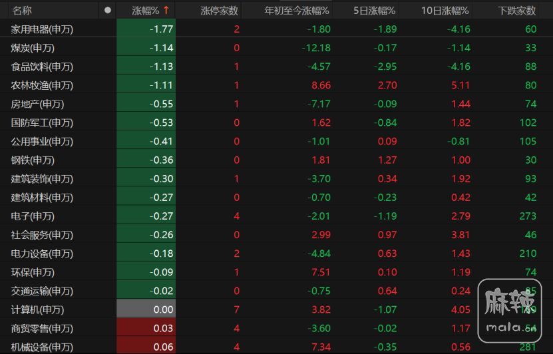The height and width of the screenshot is (354, 553).
Task: Click the red 0.03 cell for 商贸零售
Action: click(x=146, y=328)
